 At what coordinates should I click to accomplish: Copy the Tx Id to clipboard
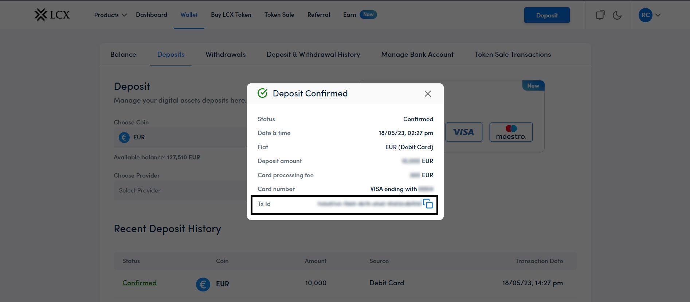(428, 204)
